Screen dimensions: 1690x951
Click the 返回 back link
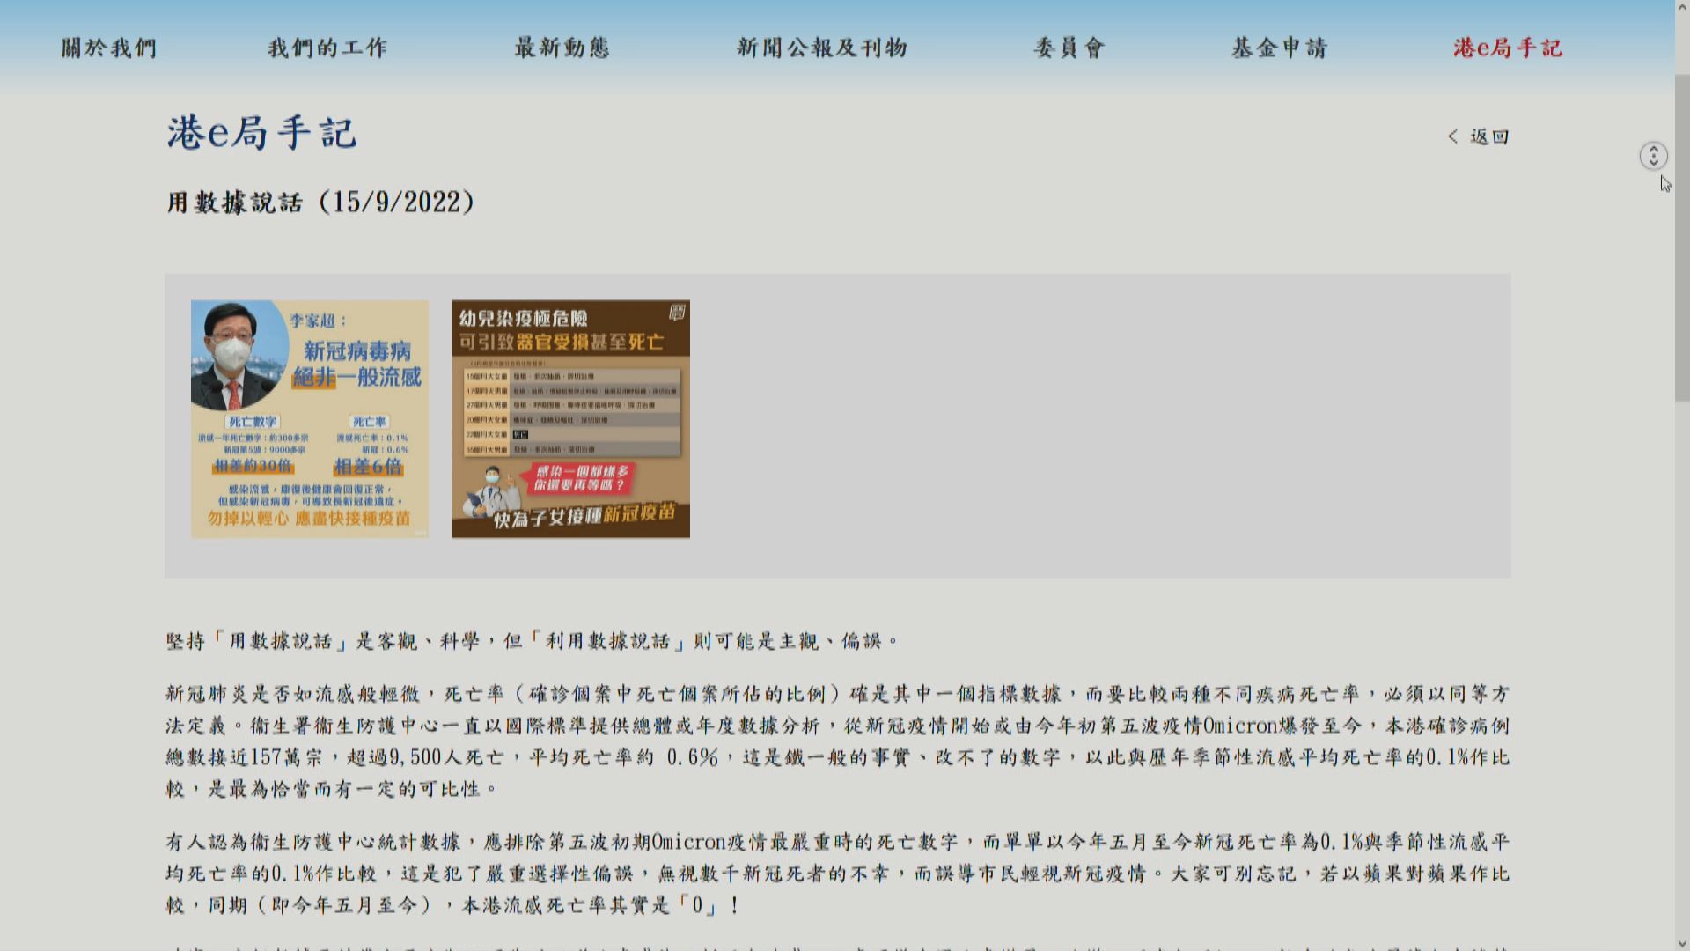pos(1489,136)
